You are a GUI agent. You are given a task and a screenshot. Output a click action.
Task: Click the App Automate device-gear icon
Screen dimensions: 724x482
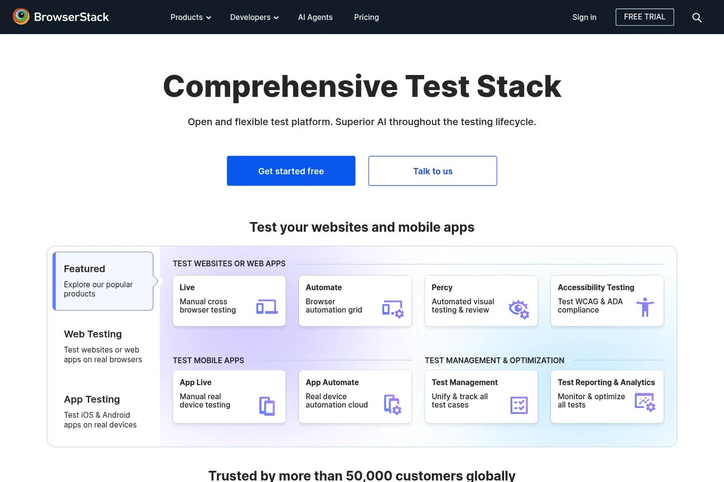click(392, 404)
